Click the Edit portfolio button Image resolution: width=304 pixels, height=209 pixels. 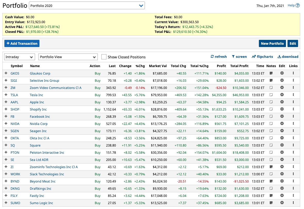click(293, 43)
